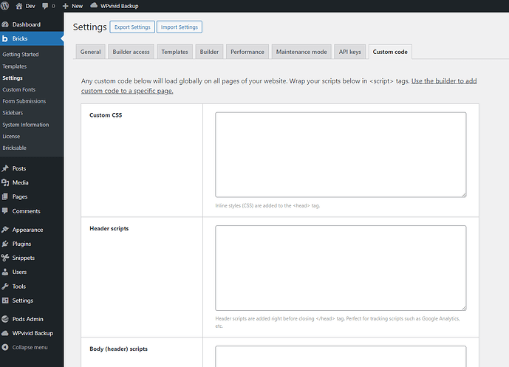Click the Header scripts textarea resize handle
Image resolution: width=509 pixels, height=367 pixels.
[464, 308]
